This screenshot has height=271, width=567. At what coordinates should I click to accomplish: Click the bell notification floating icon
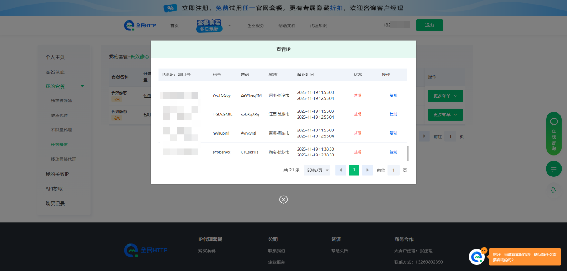click(x=554, y=190)
